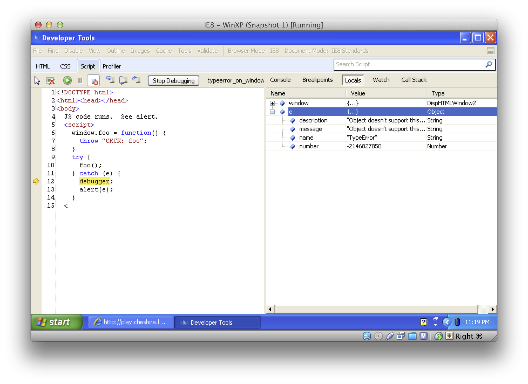Open the Validate menu

tap(207, 51)
